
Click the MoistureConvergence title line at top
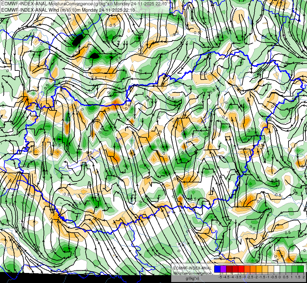84,4
